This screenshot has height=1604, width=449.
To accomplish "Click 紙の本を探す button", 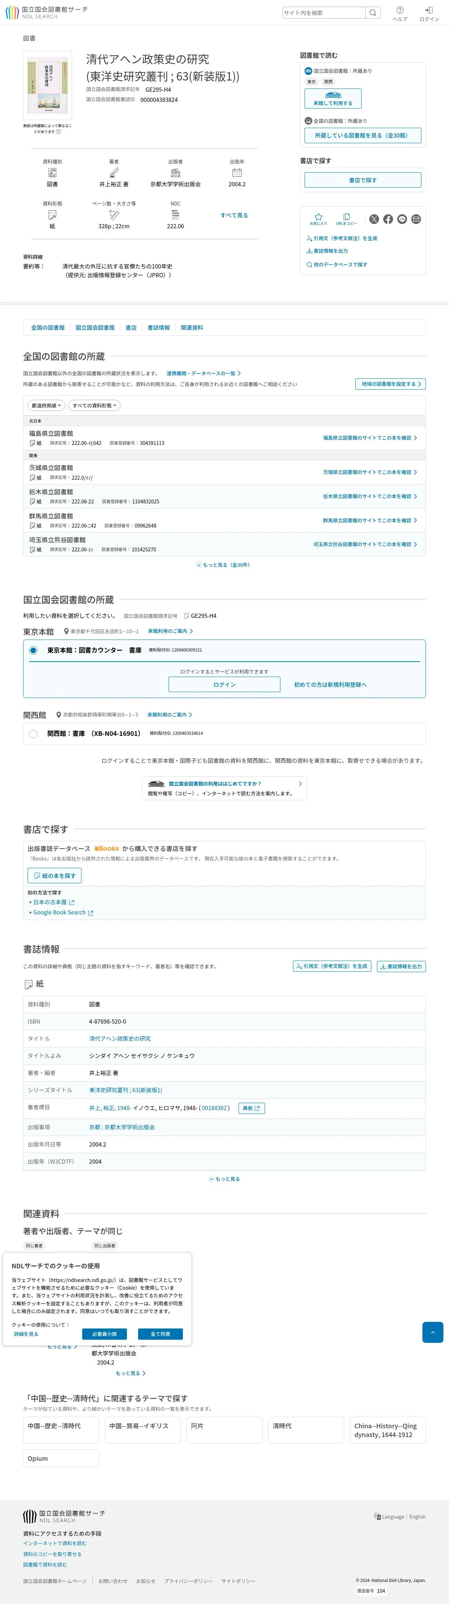I will [55, 876].
